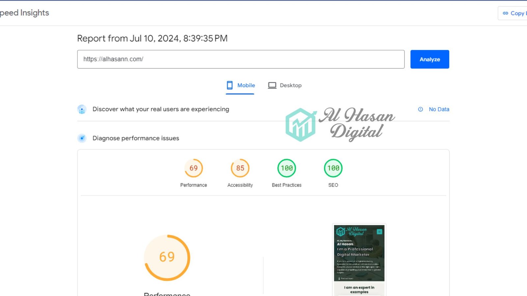Open the mobile page screenshot thumbnail

click(359, 260)
